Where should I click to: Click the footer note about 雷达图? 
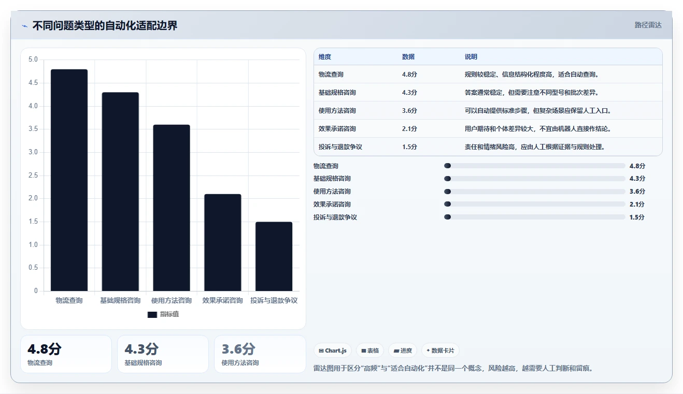click(453, 369)
